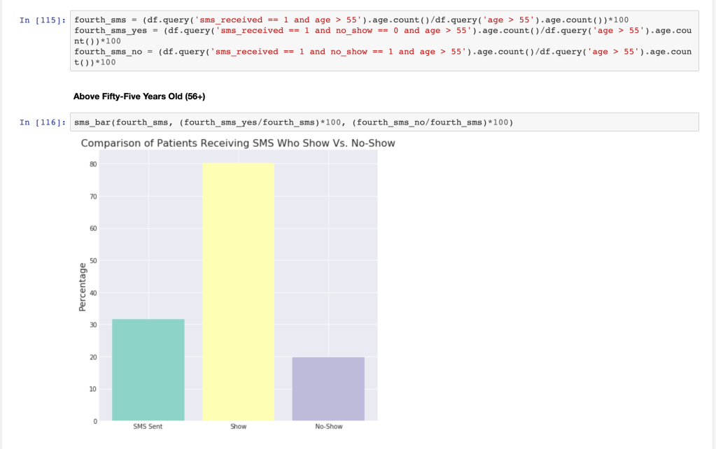Click the teal SMS Sent bar
716x449 pixels.
pos(148,369)
